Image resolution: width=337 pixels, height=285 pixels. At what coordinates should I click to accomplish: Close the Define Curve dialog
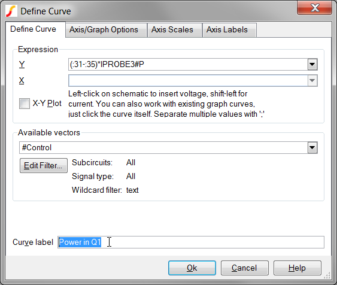click(314, 8)
